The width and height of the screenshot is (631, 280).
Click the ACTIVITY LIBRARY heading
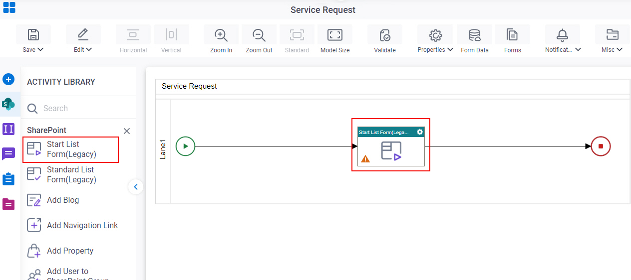61,82
